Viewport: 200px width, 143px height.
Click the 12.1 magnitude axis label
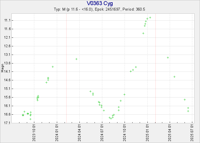[7, 37]
